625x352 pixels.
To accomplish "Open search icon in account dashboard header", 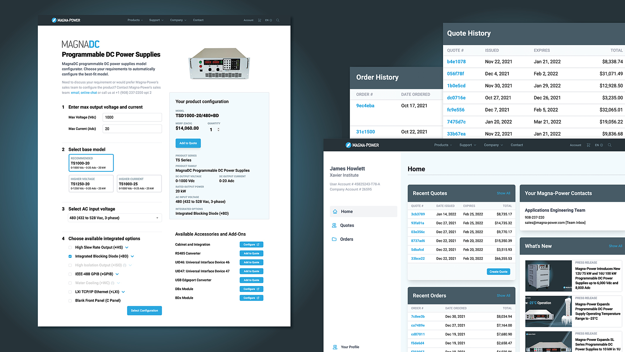I will click(609, 145).
